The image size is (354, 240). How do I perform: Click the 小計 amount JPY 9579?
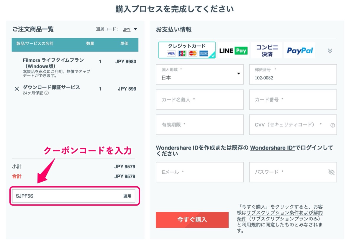[125, 167]
